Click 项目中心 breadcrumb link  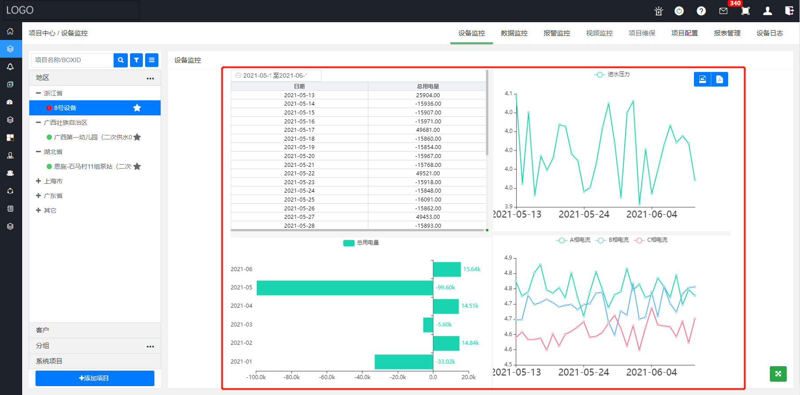point(42,33)
